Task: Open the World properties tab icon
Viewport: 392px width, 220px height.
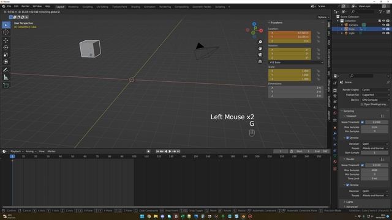Action: point(335,113)
